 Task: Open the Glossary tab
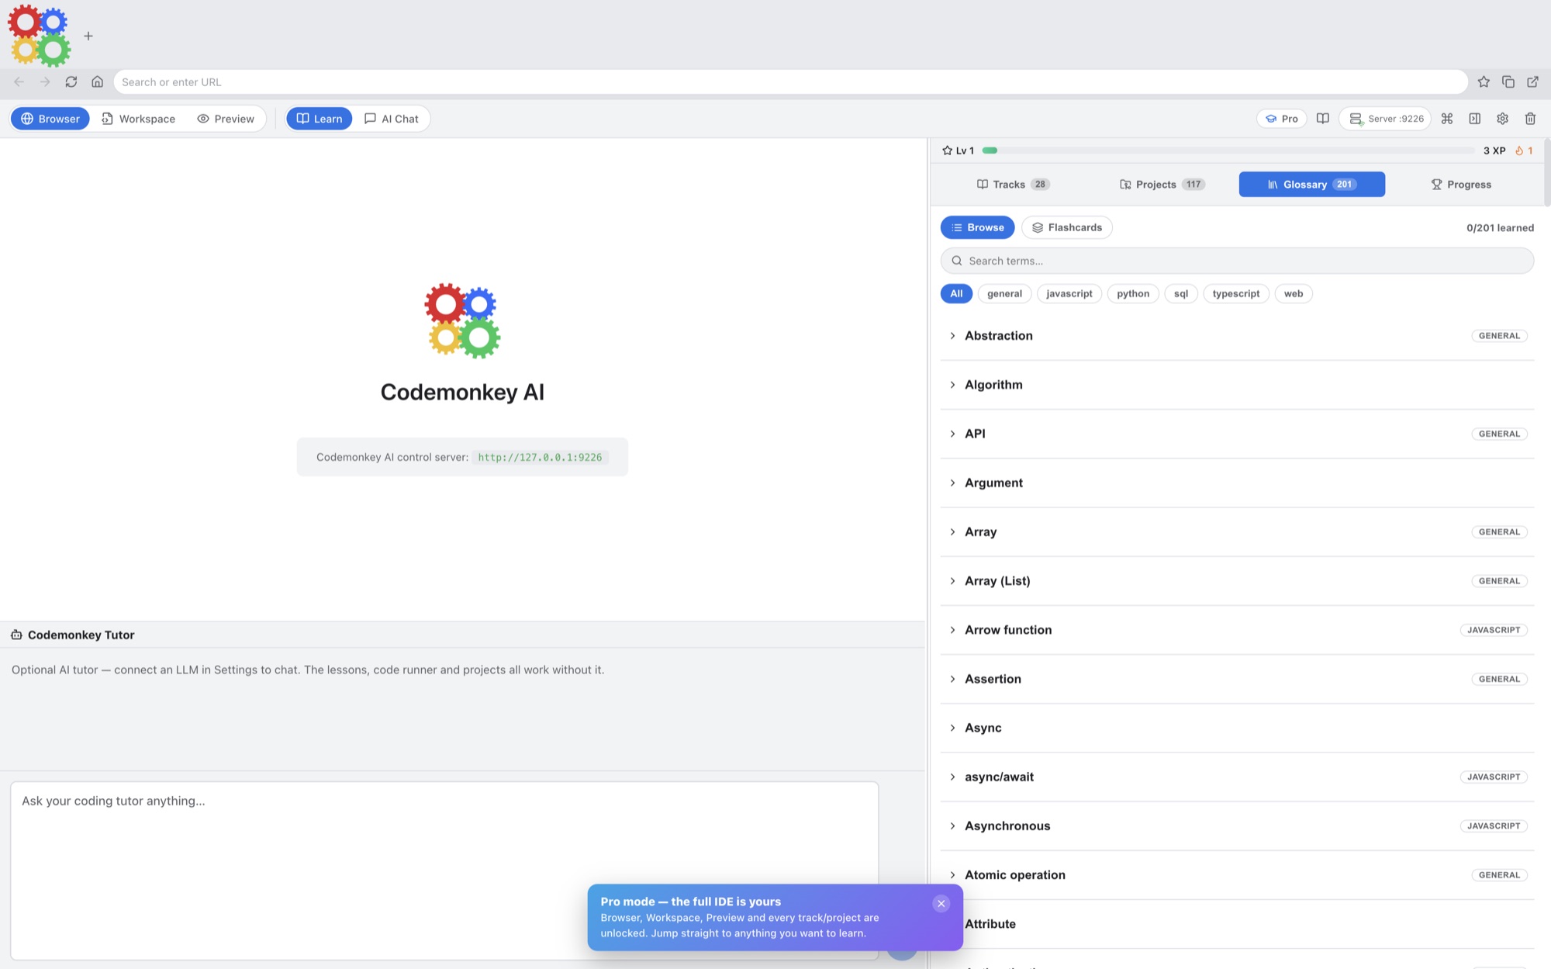tap(1311, 184)
